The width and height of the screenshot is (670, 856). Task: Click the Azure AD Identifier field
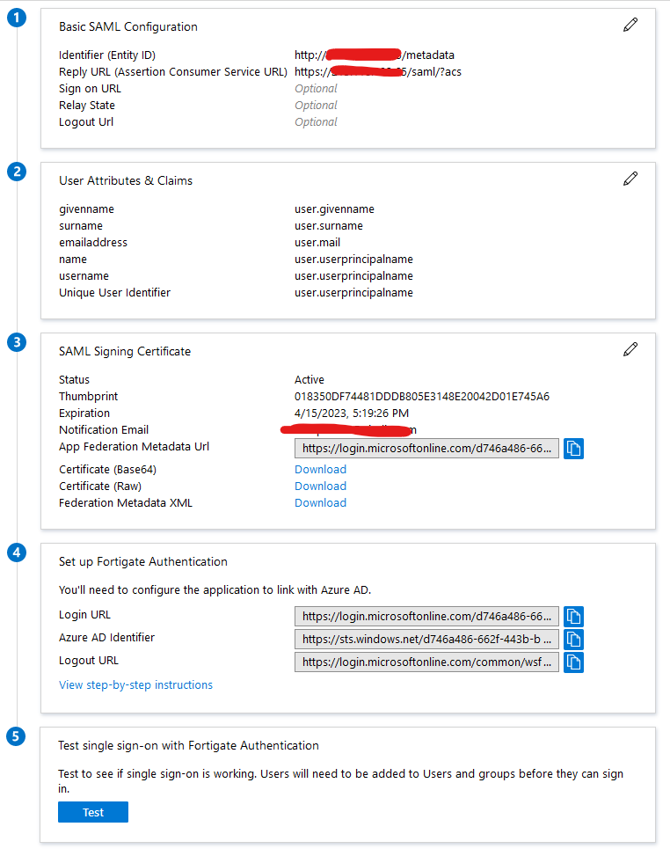tap(426, 639)
